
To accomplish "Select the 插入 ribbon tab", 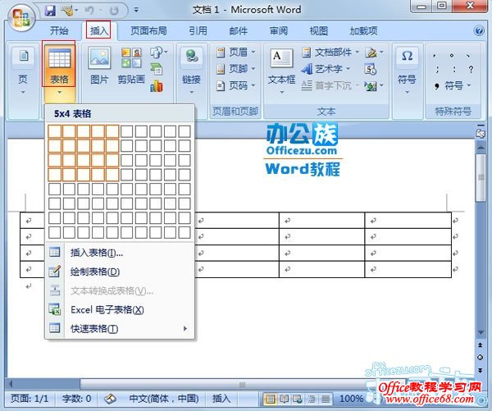I will [98, 31].
